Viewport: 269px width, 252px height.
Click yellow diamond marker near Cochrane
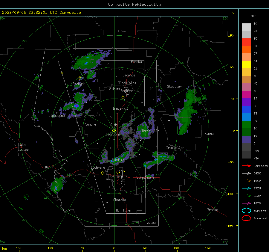pos(103,173)
